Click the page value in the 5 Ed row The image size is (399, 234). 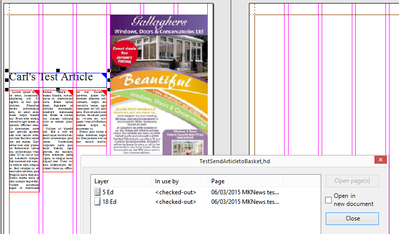coord(245,192)
